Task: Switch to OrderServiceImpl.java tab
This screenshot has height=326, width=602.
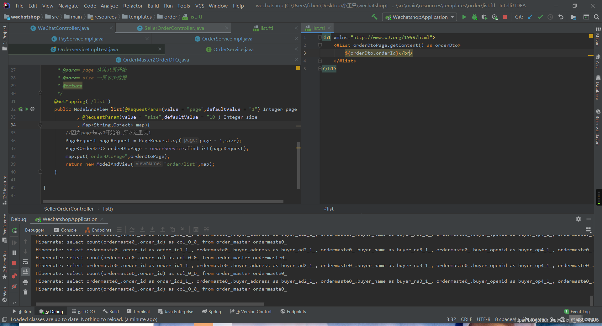Action: [x=227, y=39]
